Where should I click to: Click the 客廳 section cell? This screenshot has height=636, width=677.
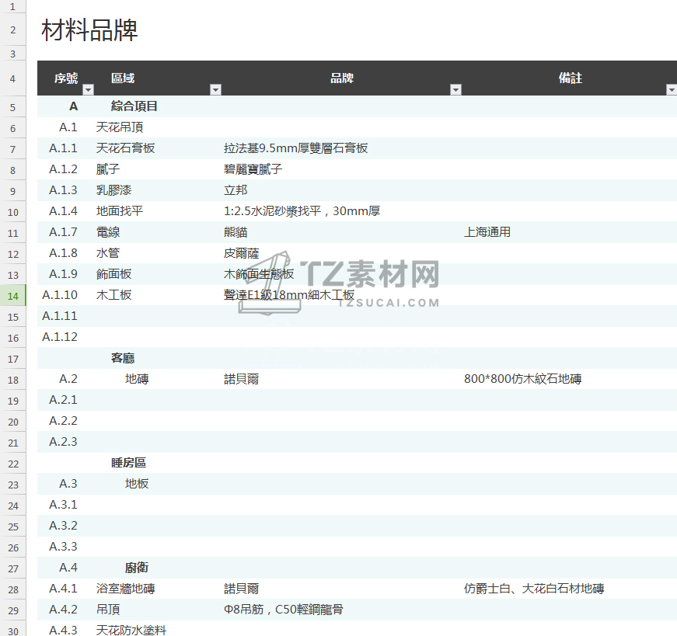(x=123, y=358)
